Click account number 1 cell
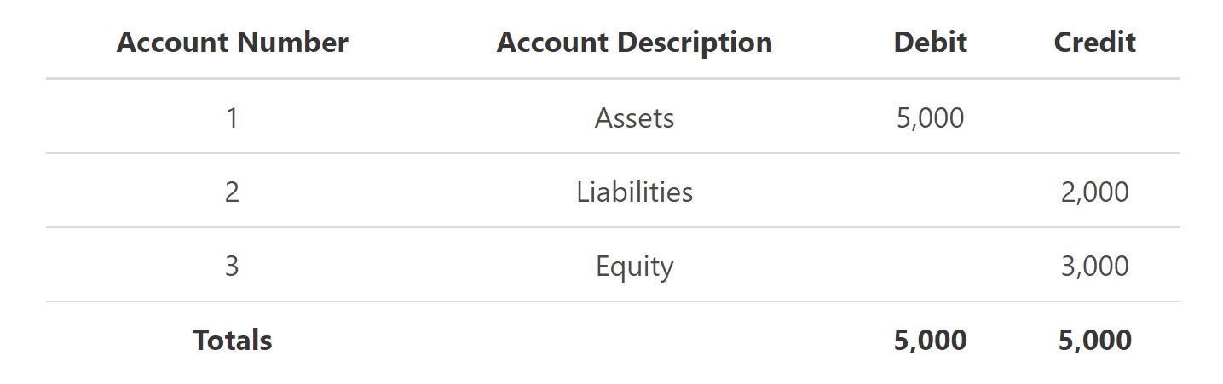 (x=232, y=117)
